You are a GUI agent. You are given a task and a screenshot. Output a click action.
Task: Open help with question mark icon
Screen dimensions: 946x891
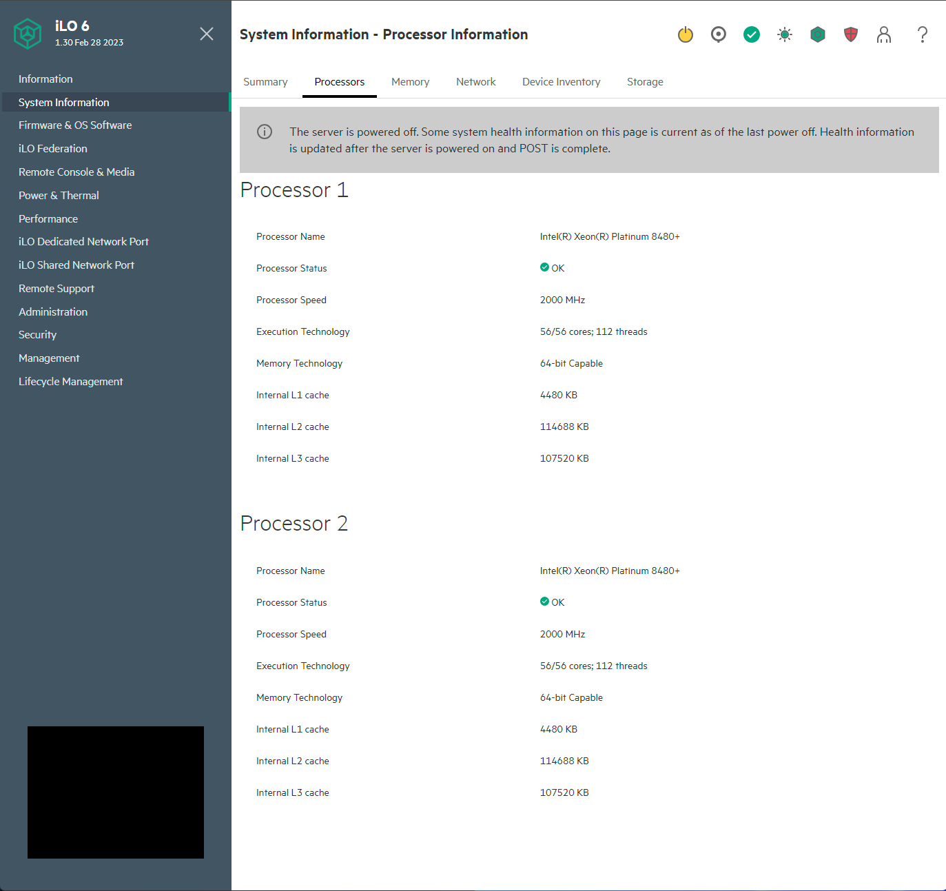[922, 34]
